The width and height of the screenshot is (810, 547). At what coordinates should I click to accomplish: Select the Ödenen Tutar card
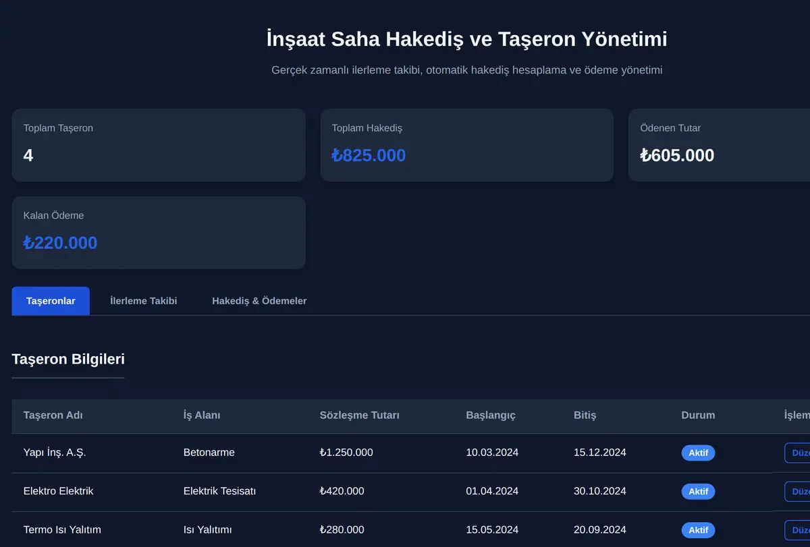(720, 145)
